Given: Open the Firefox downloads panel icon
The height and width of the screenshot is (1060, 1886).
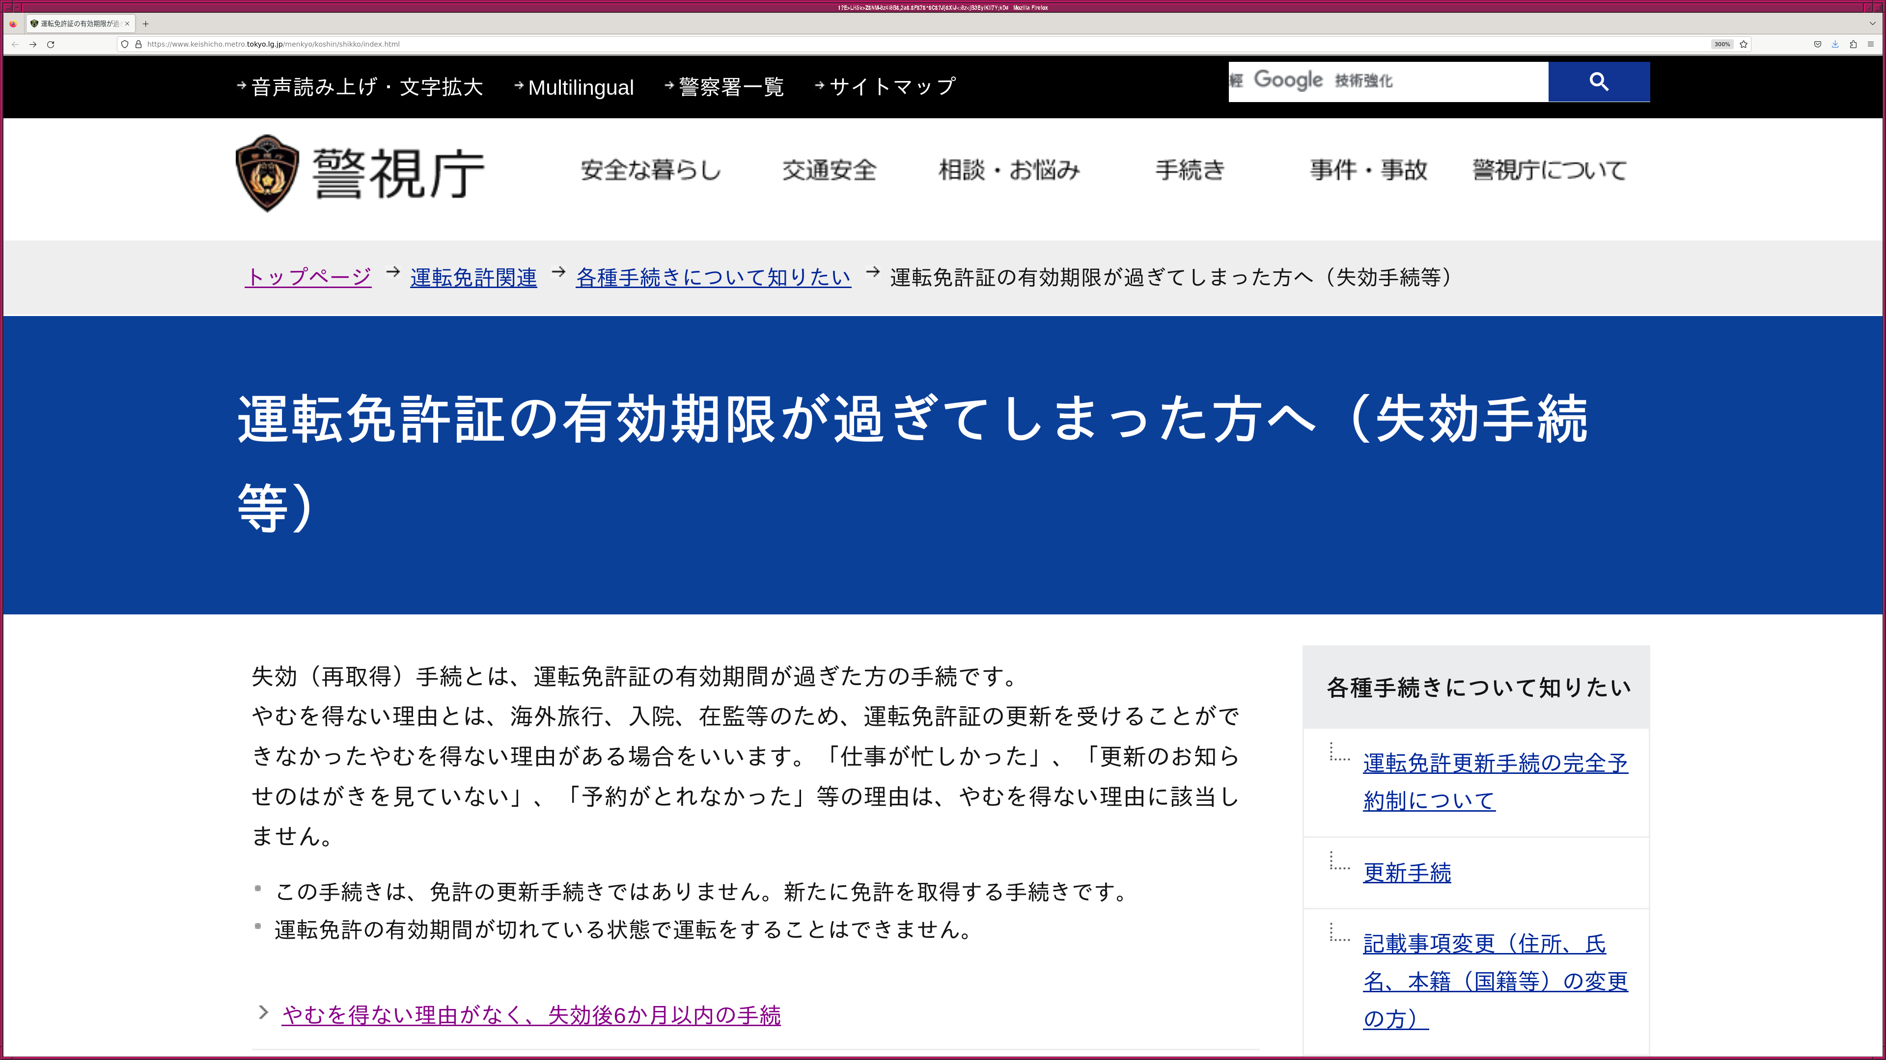Looking at the screenshot, I should pyautogui.click(x=1835, y=44).
